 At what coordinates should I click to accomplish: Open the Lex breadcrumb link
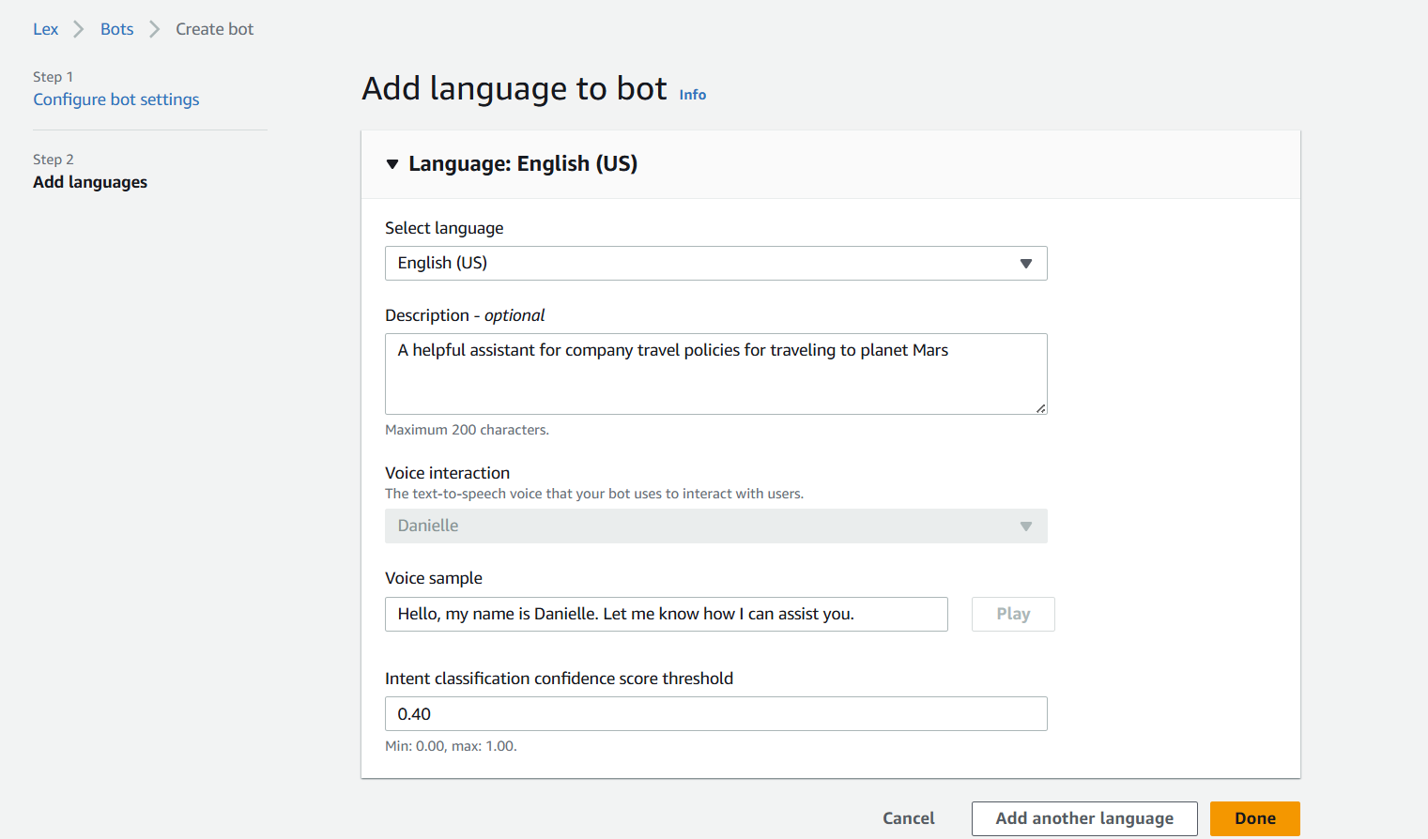(x=45, y=29)
